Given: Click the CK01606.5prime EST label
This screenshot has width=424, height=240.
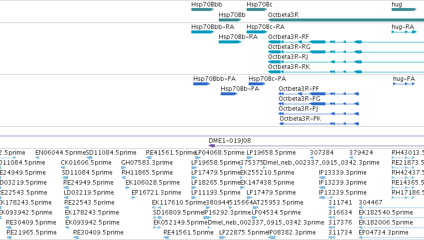Looking at the screenshot, I should click(x=86, y=163).
